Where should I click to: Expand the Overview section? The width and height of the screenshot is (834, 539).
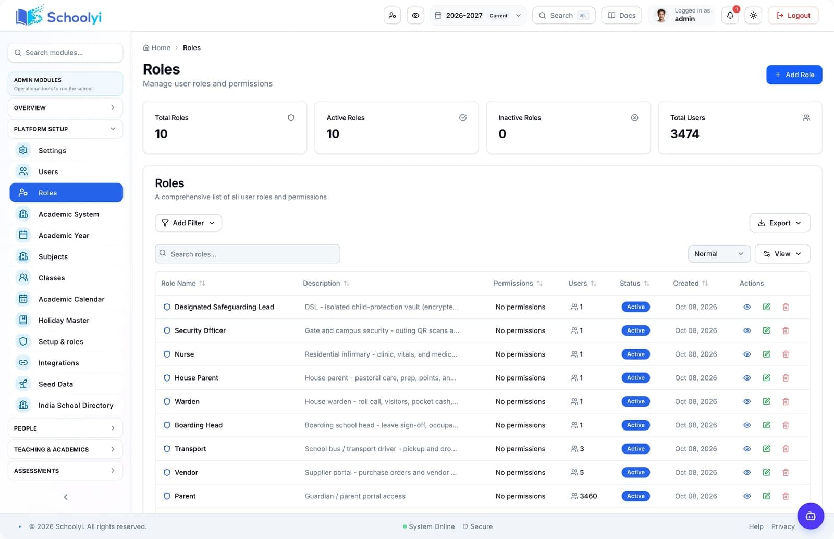(x=65, y=108)
